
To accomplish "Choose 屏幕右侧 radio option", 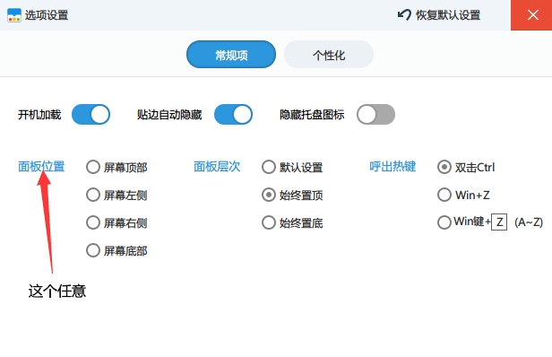I will click(x=93, y=222).
